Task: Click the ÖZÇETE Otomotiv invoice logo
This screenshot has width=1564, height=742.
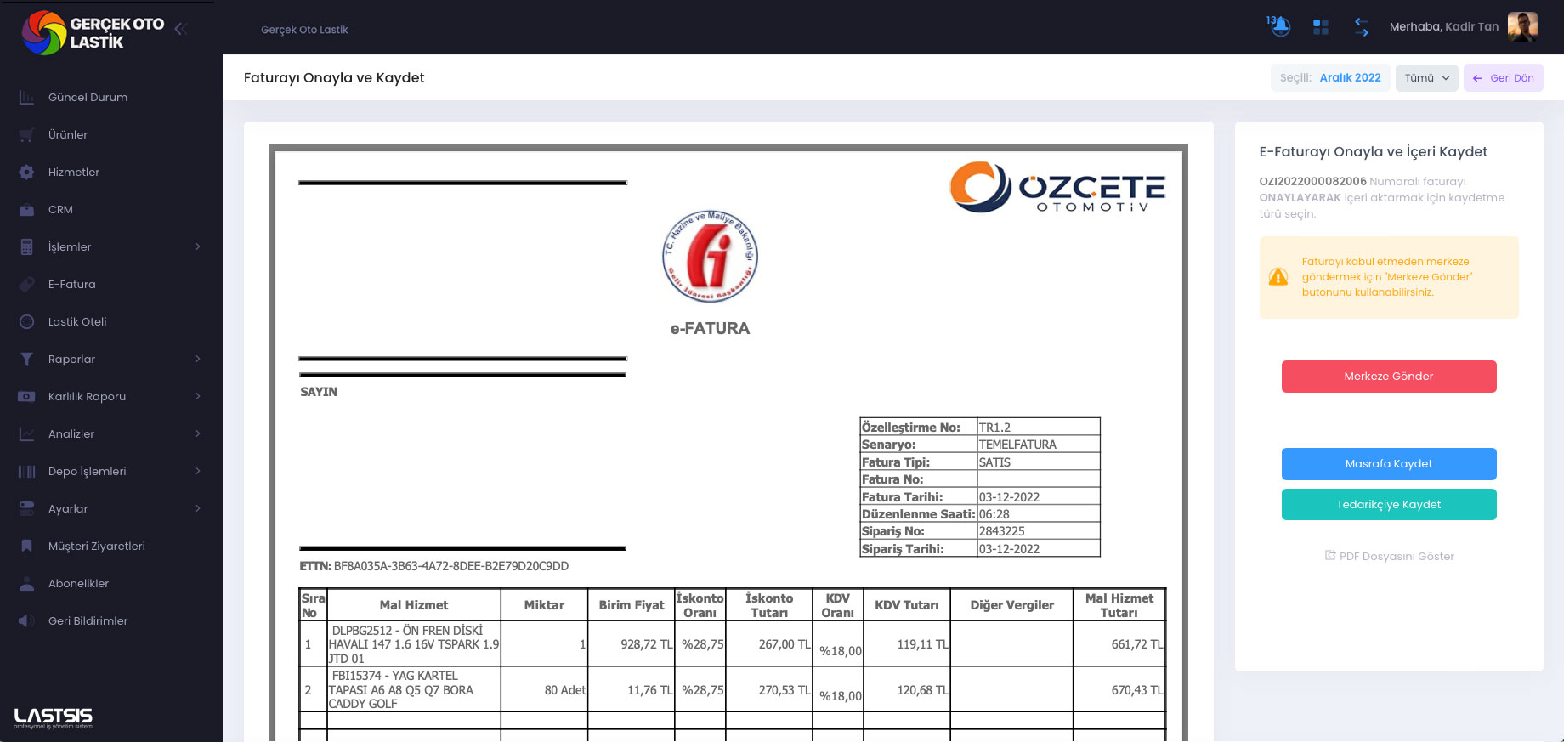Action: pos(1057,187)
